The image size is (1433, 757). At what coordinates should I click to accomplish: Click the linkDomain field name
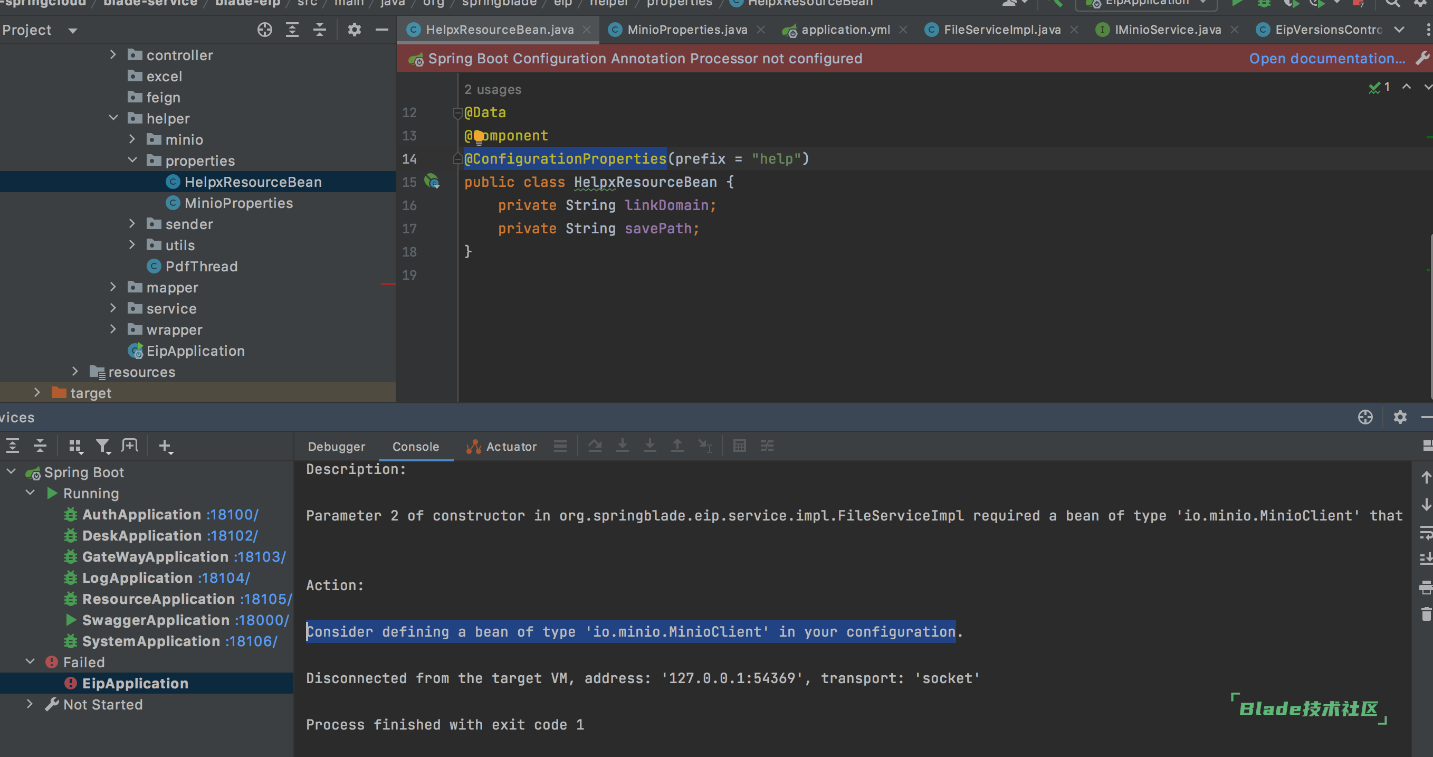[x=666, y=205]
